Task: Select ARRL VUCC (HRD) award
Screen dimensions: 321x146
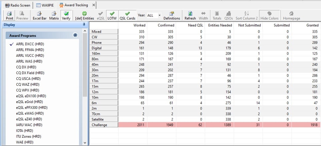Action: tap(30, 55)
